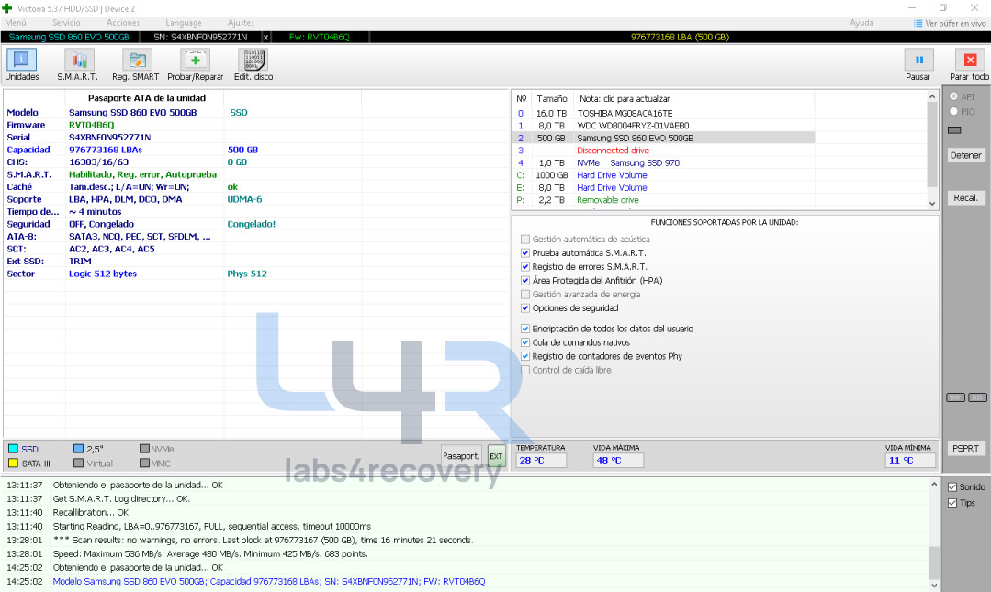Click the TEMPERATURA 28 °C field

541,461
